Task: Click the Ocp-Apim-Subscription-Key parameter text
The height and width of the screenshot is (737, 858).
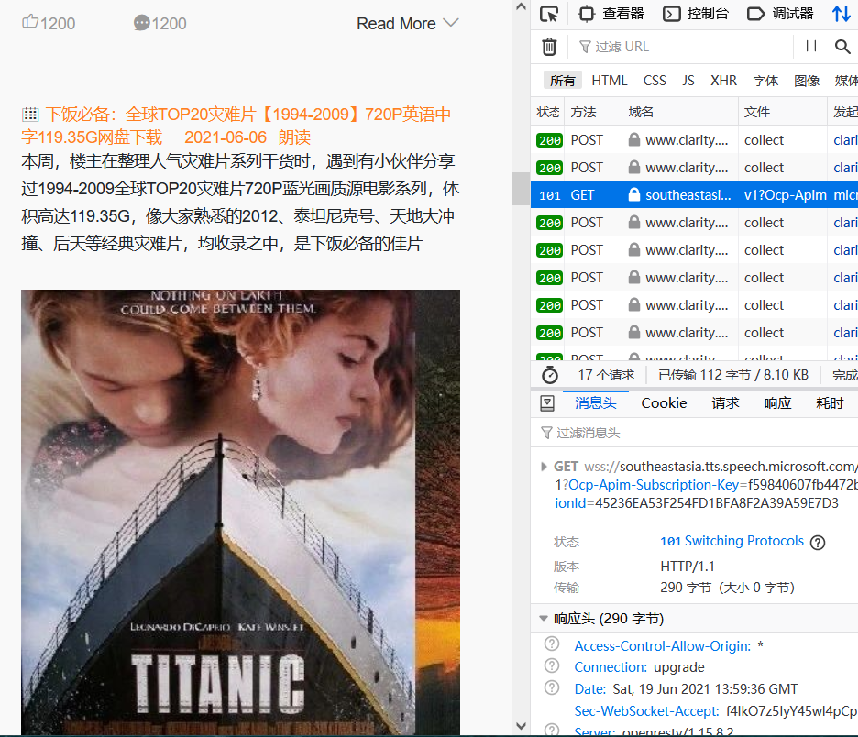Action: click(x=654, y=485)
